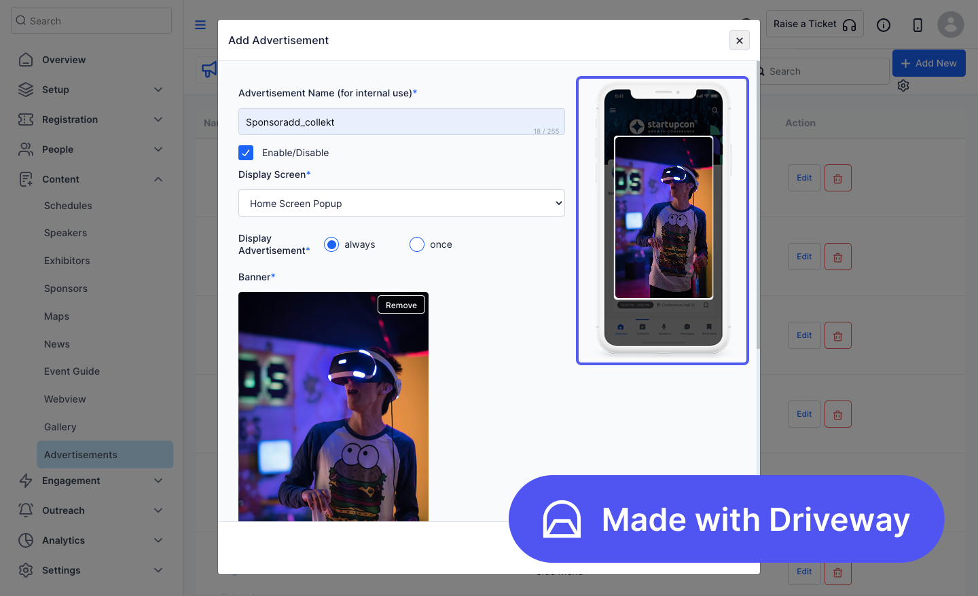Click the Setup layers icon
The image size is (978, 596).
26,90
